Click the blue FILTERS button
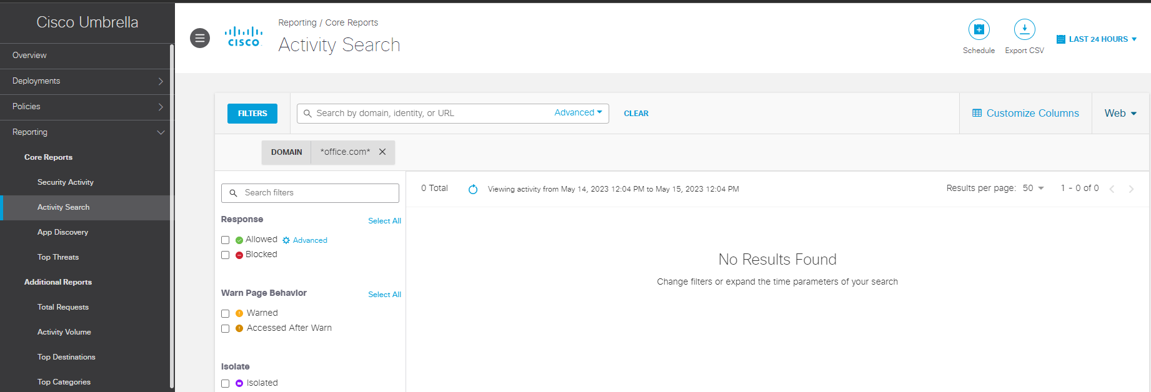The width and height of the screenshot is (1151, 392). click(252, 114)
